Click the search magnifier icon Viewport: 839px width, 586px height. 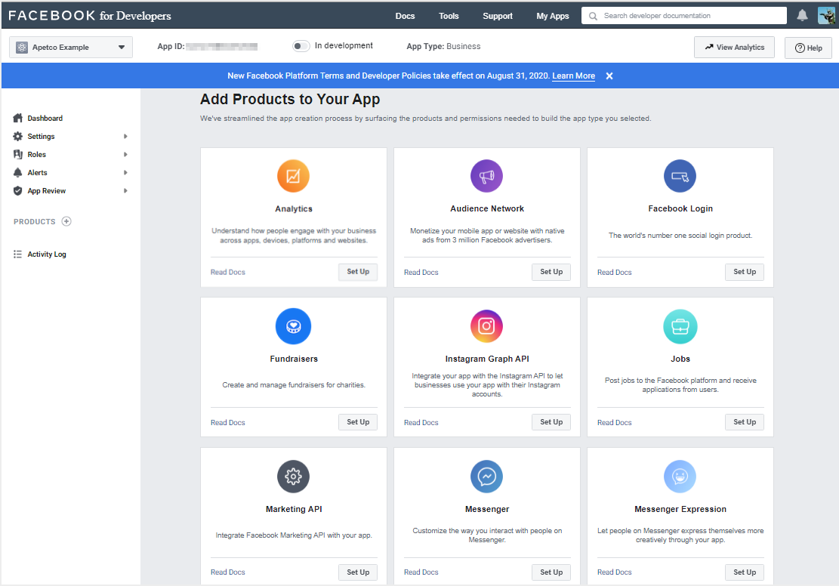593,16
